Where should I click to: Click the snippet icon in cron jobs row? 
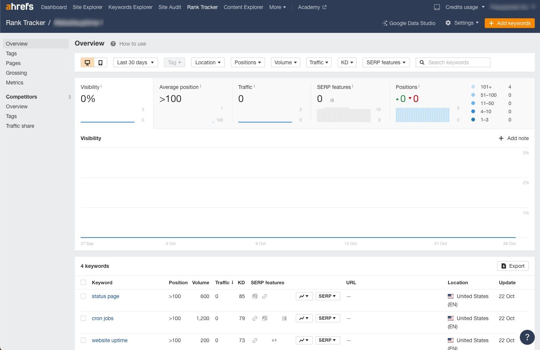pyautogui.click(x=284, y=318)
